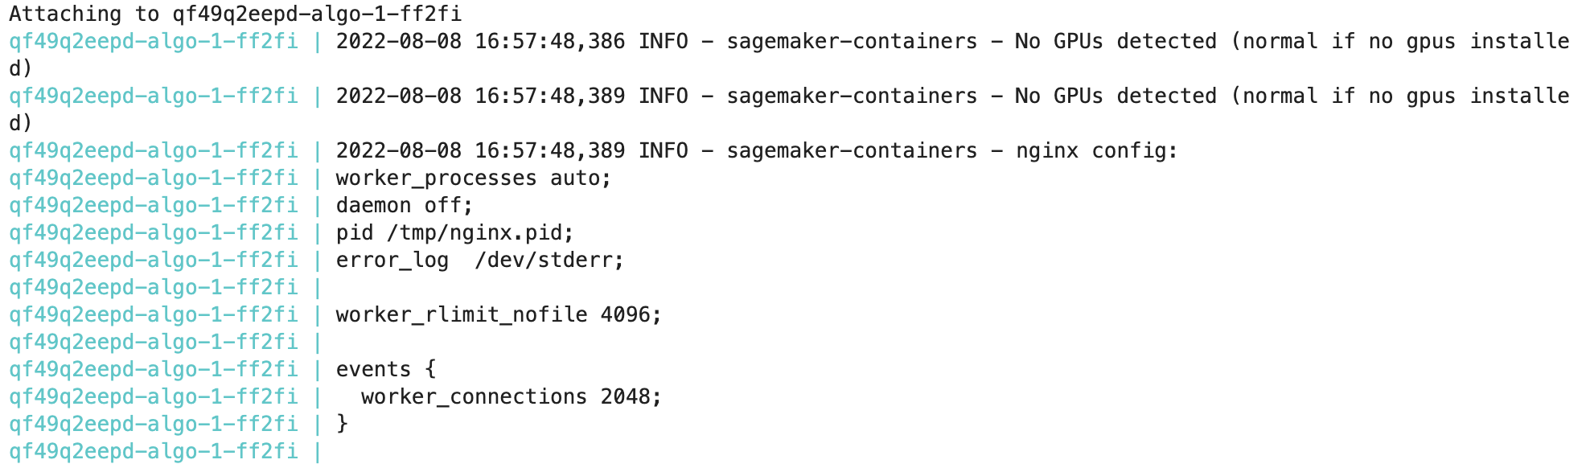
Task: Click "INFO" on the nginx config line
Action: coord(664,150)
